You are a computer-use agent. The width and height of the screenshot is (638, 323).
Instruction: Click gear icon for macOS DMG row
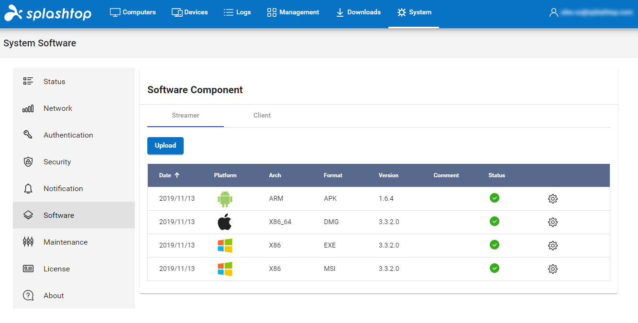point(552,222)
